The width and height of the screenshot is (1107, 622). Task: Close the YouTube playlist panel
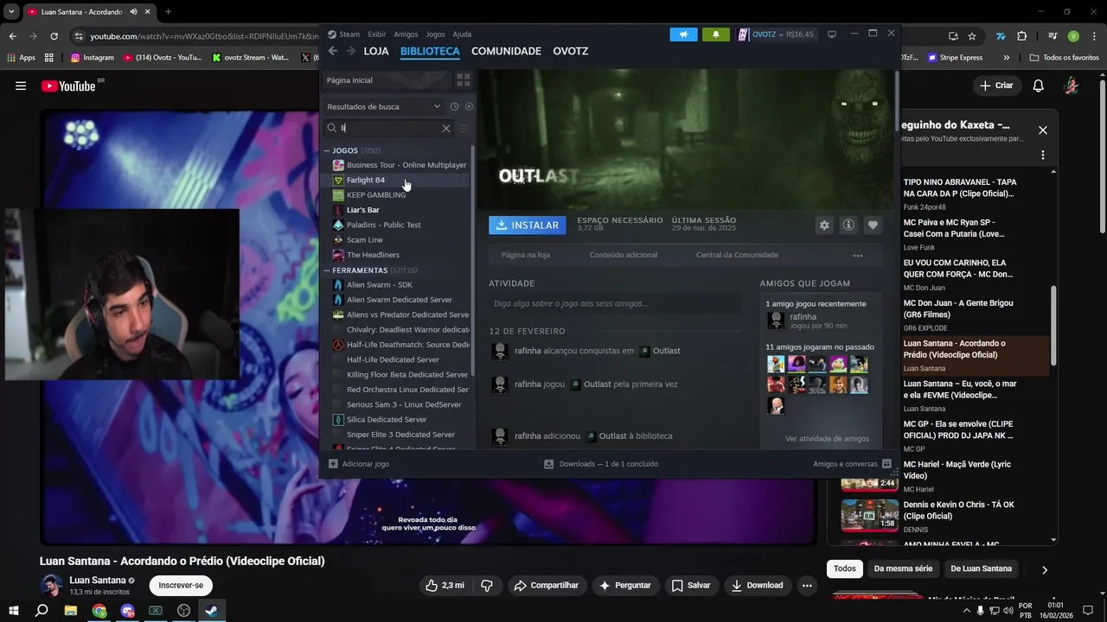1042,130
